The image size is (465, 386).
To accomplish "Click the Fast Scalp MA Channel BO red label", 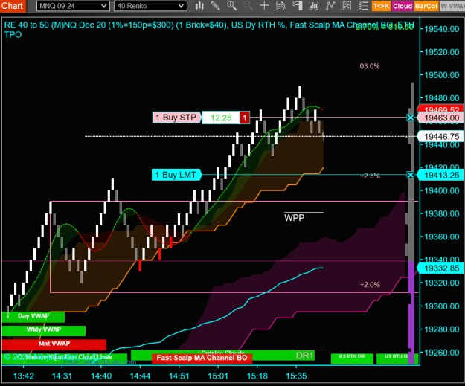I will (202, 358).
